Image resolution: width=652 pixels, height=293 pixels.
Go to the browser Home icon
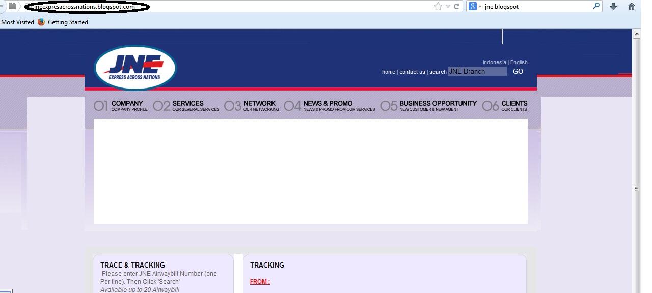632,7
